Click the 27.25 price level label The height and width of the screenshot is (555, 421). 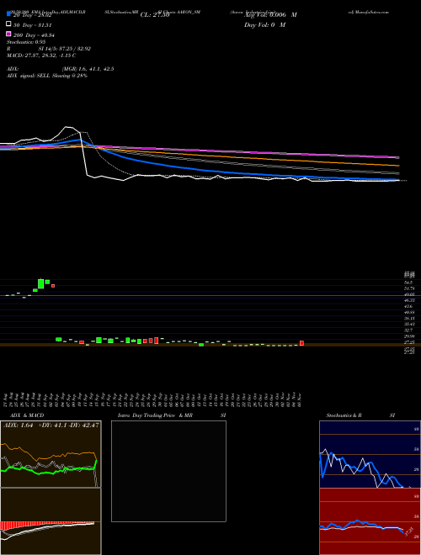[409, 342]
